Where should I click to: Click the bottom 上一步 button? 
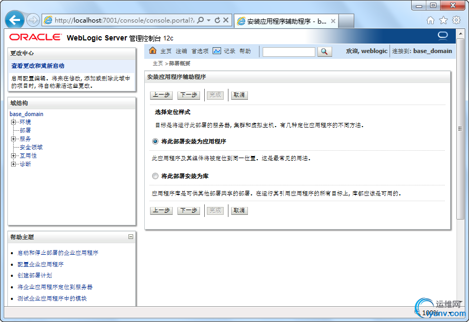coord(161,211)
